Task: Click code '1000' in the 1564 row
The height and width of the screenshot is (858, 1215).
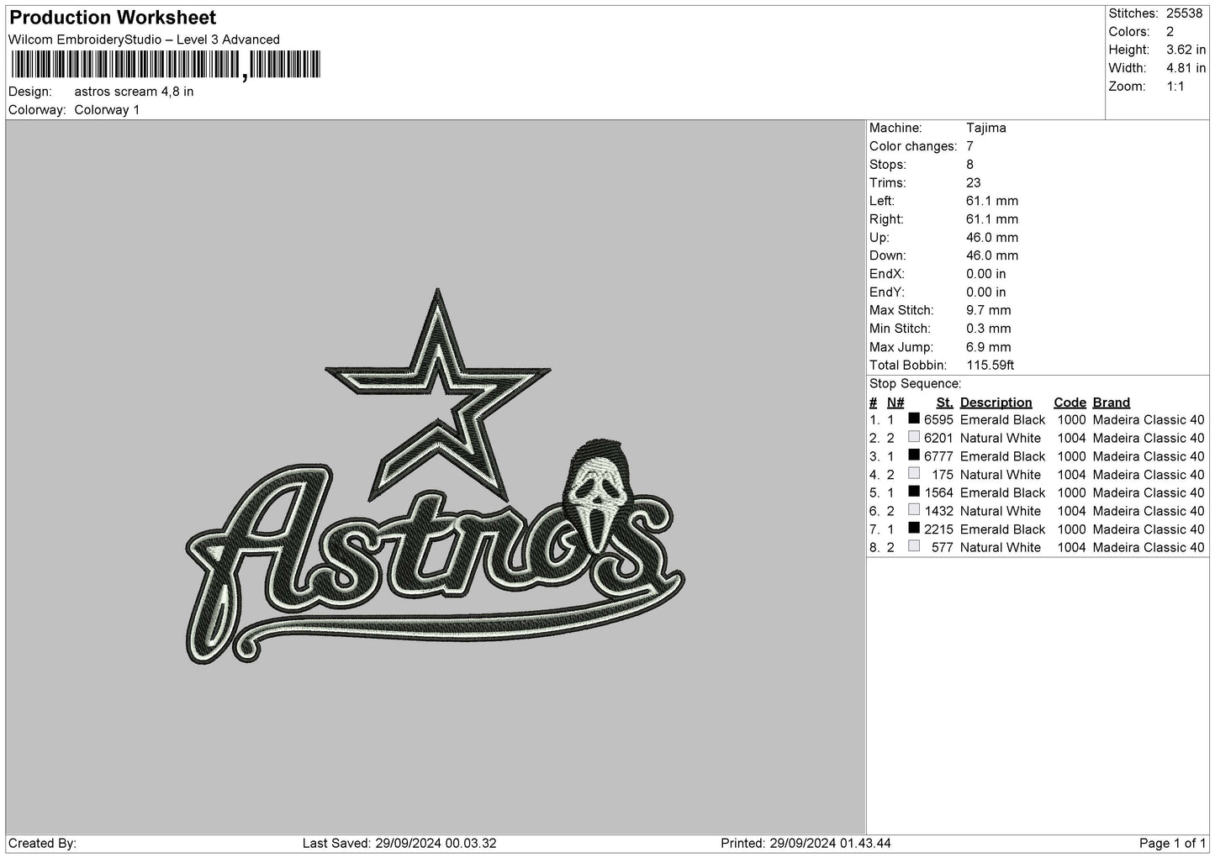Action: [x=1071, y=493]
